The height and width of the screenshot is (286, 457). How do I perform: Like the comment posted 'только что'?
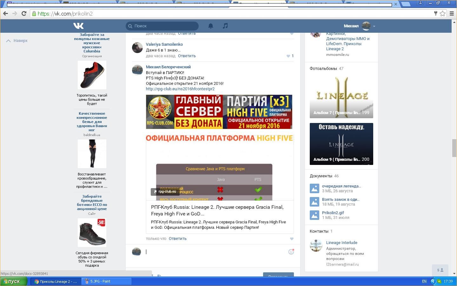click(292, 239)
